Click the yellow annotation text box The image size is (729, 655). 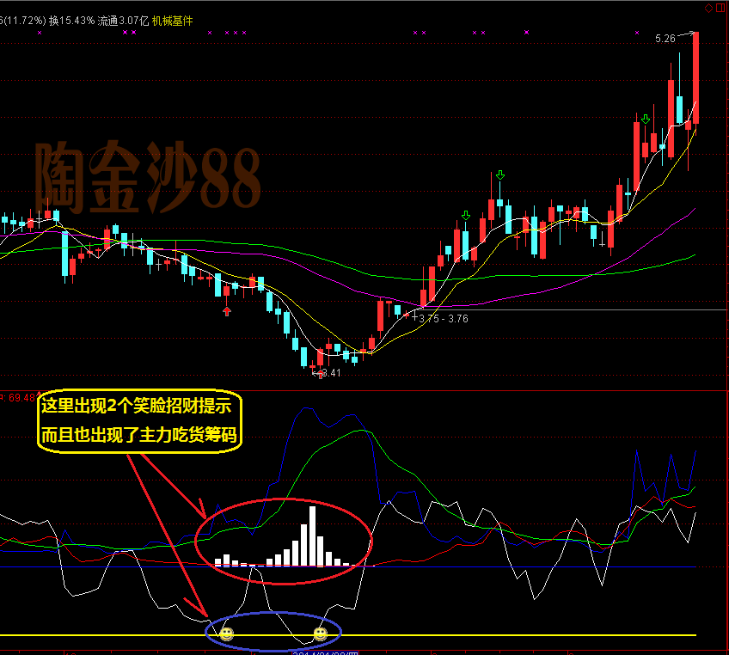(141, 420)
